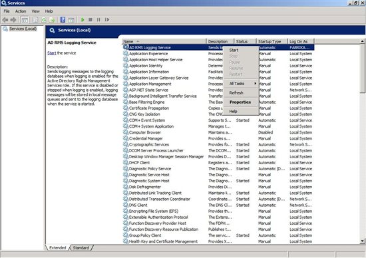Click gear icon beside Computer Browser
366x258 pixels.
[x=126, y=132]
